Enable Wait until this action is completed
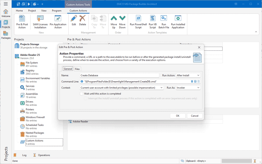This screenshot has height=164, width=262. pos(82,94)
